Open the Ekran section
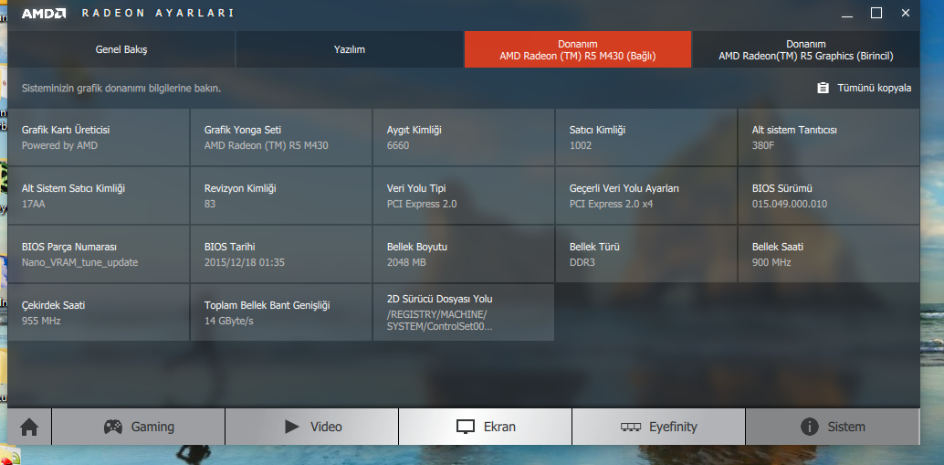Screen dimensions: 944x465 pos(486,427)
